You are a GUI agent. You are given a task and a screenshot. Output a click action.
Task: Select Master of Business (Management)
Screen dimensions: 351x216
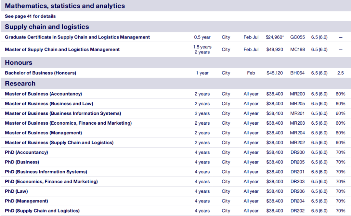pos(44,133)
